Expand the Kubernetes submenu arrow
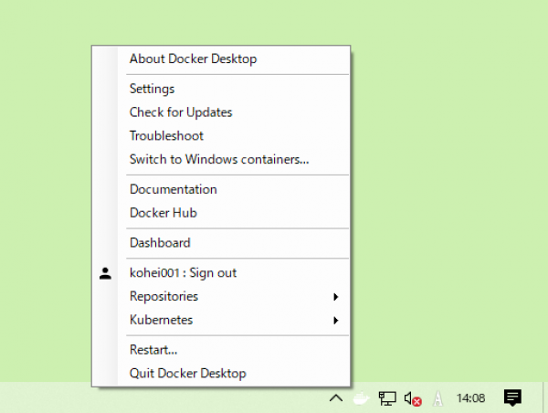The height and width of the screenshot is (413, 548). click(x=336, y=321)
